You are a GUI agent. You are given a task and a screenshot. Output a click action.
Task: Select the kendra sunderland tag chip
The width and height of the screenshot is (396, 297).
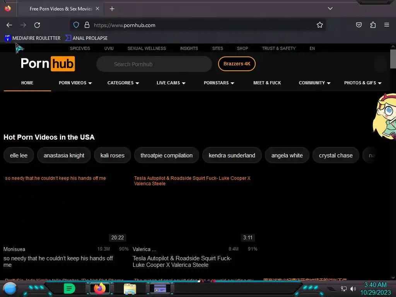pos(232,155)
